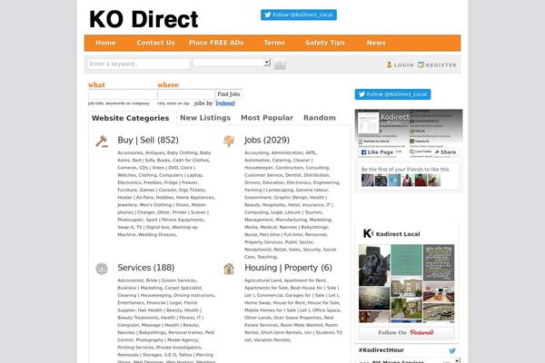545x363 pixels.
Task: Click the Register icon
Action: pyautogui.click(x=421, y=65)
